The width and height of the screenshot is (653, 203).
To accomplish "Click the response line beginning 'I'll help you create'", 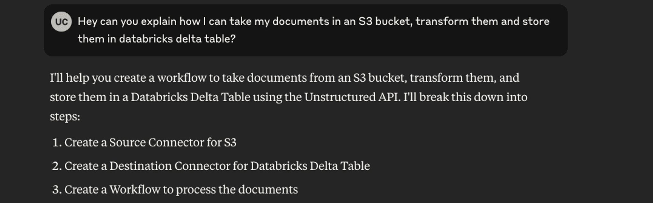I will point(285,78).
